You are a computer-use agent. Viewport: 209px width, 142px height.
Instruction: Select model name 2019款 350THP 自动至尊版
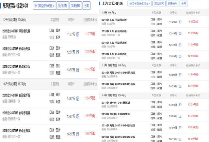(16, 131)
